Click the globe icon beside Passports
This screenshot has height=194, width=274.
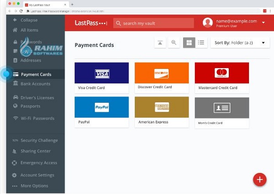click(x=16, y=106)
